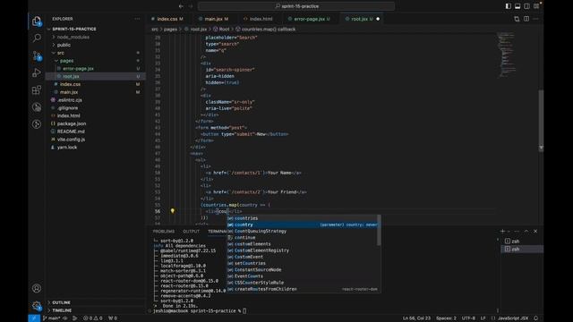The image size is (573, 322).
Task: Click the Root breadcrumb segment
Action: click(224, 30)
